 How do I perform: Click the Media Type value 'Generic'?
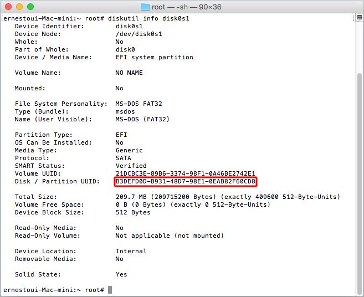(x=129, y=150)
